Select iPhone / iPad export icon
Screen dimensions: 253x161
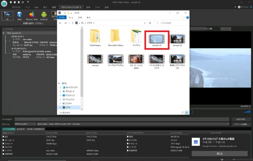[32, 16]
